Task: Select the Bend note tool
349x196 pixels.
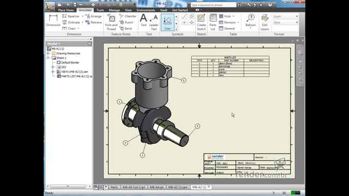Action: pos(126,28)
